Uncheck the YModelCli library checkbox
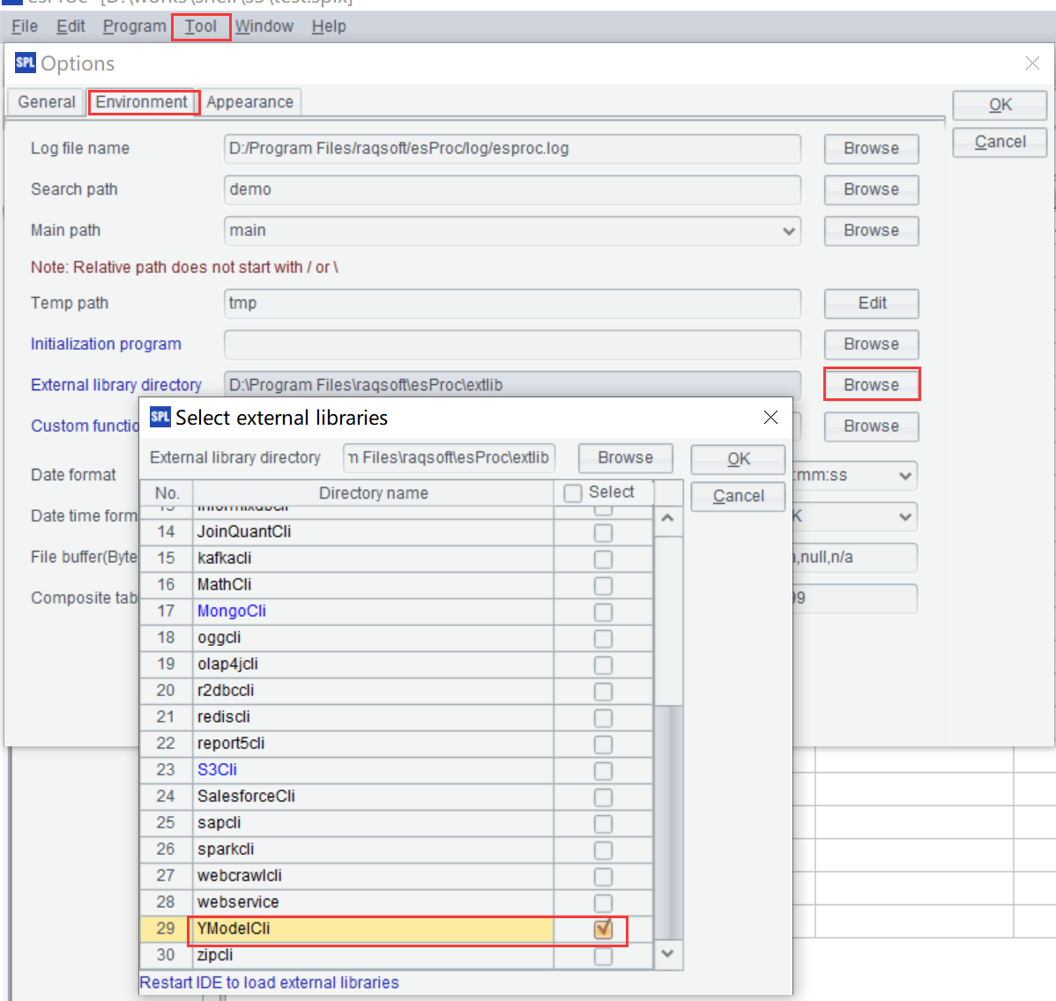Viewport: 1056px width, 1001px height. [603, 929]
